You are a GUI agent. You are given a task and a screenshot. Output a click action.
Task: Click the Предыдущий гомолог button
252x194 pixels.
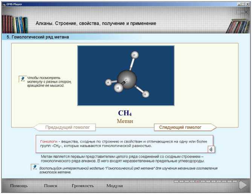[65, 127]
